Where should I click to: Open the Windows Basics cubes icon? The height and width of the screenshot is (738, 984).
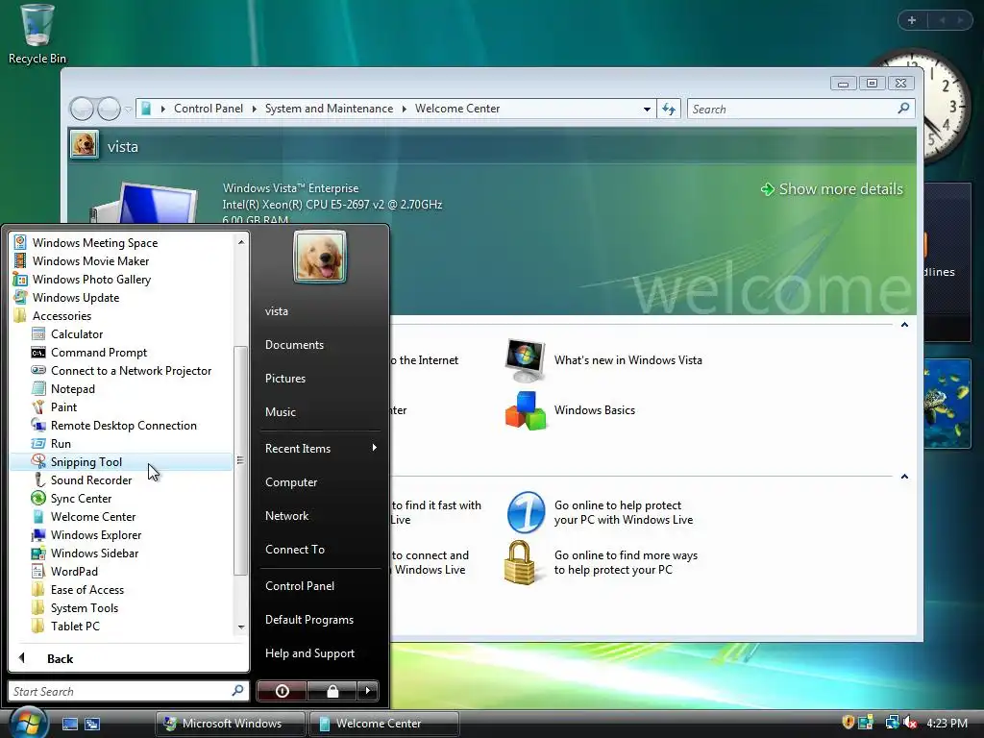526,410
